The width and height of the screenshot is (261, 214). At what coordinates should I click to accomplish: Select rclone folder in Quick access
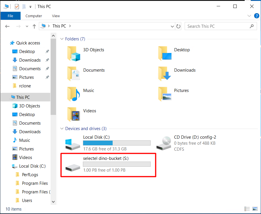25,86
